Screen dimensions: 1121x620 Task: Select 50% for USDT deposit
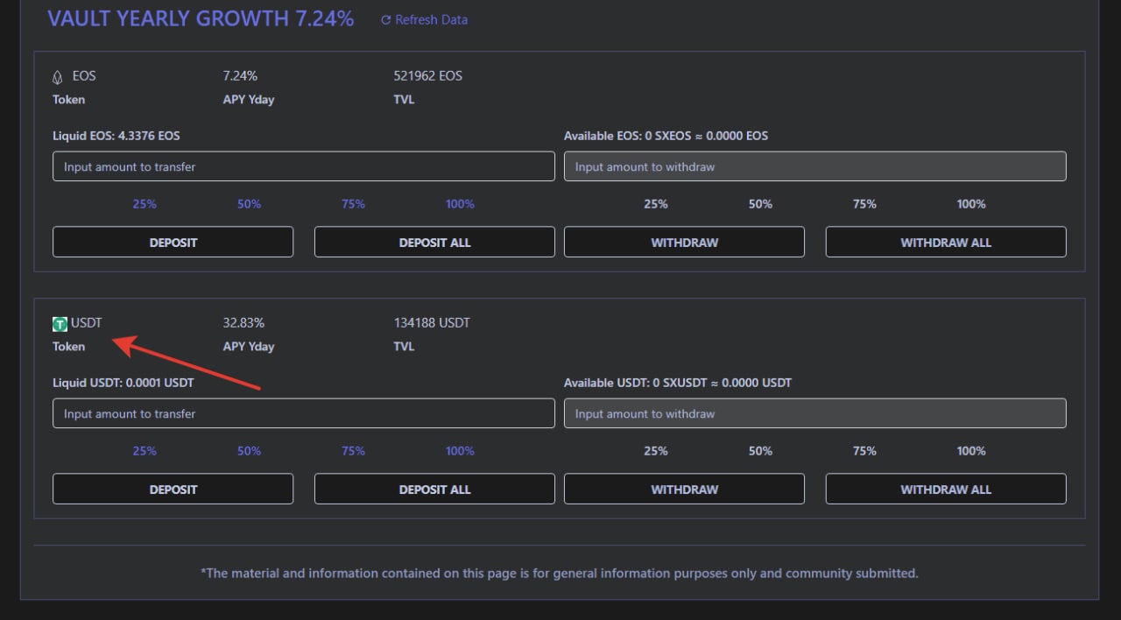tap(249, 451)
